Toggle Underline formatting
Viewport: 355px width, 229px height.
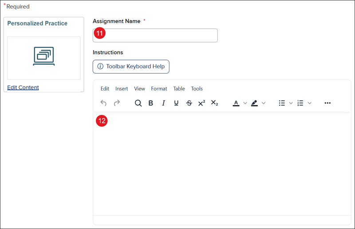(x=176, y=103)
